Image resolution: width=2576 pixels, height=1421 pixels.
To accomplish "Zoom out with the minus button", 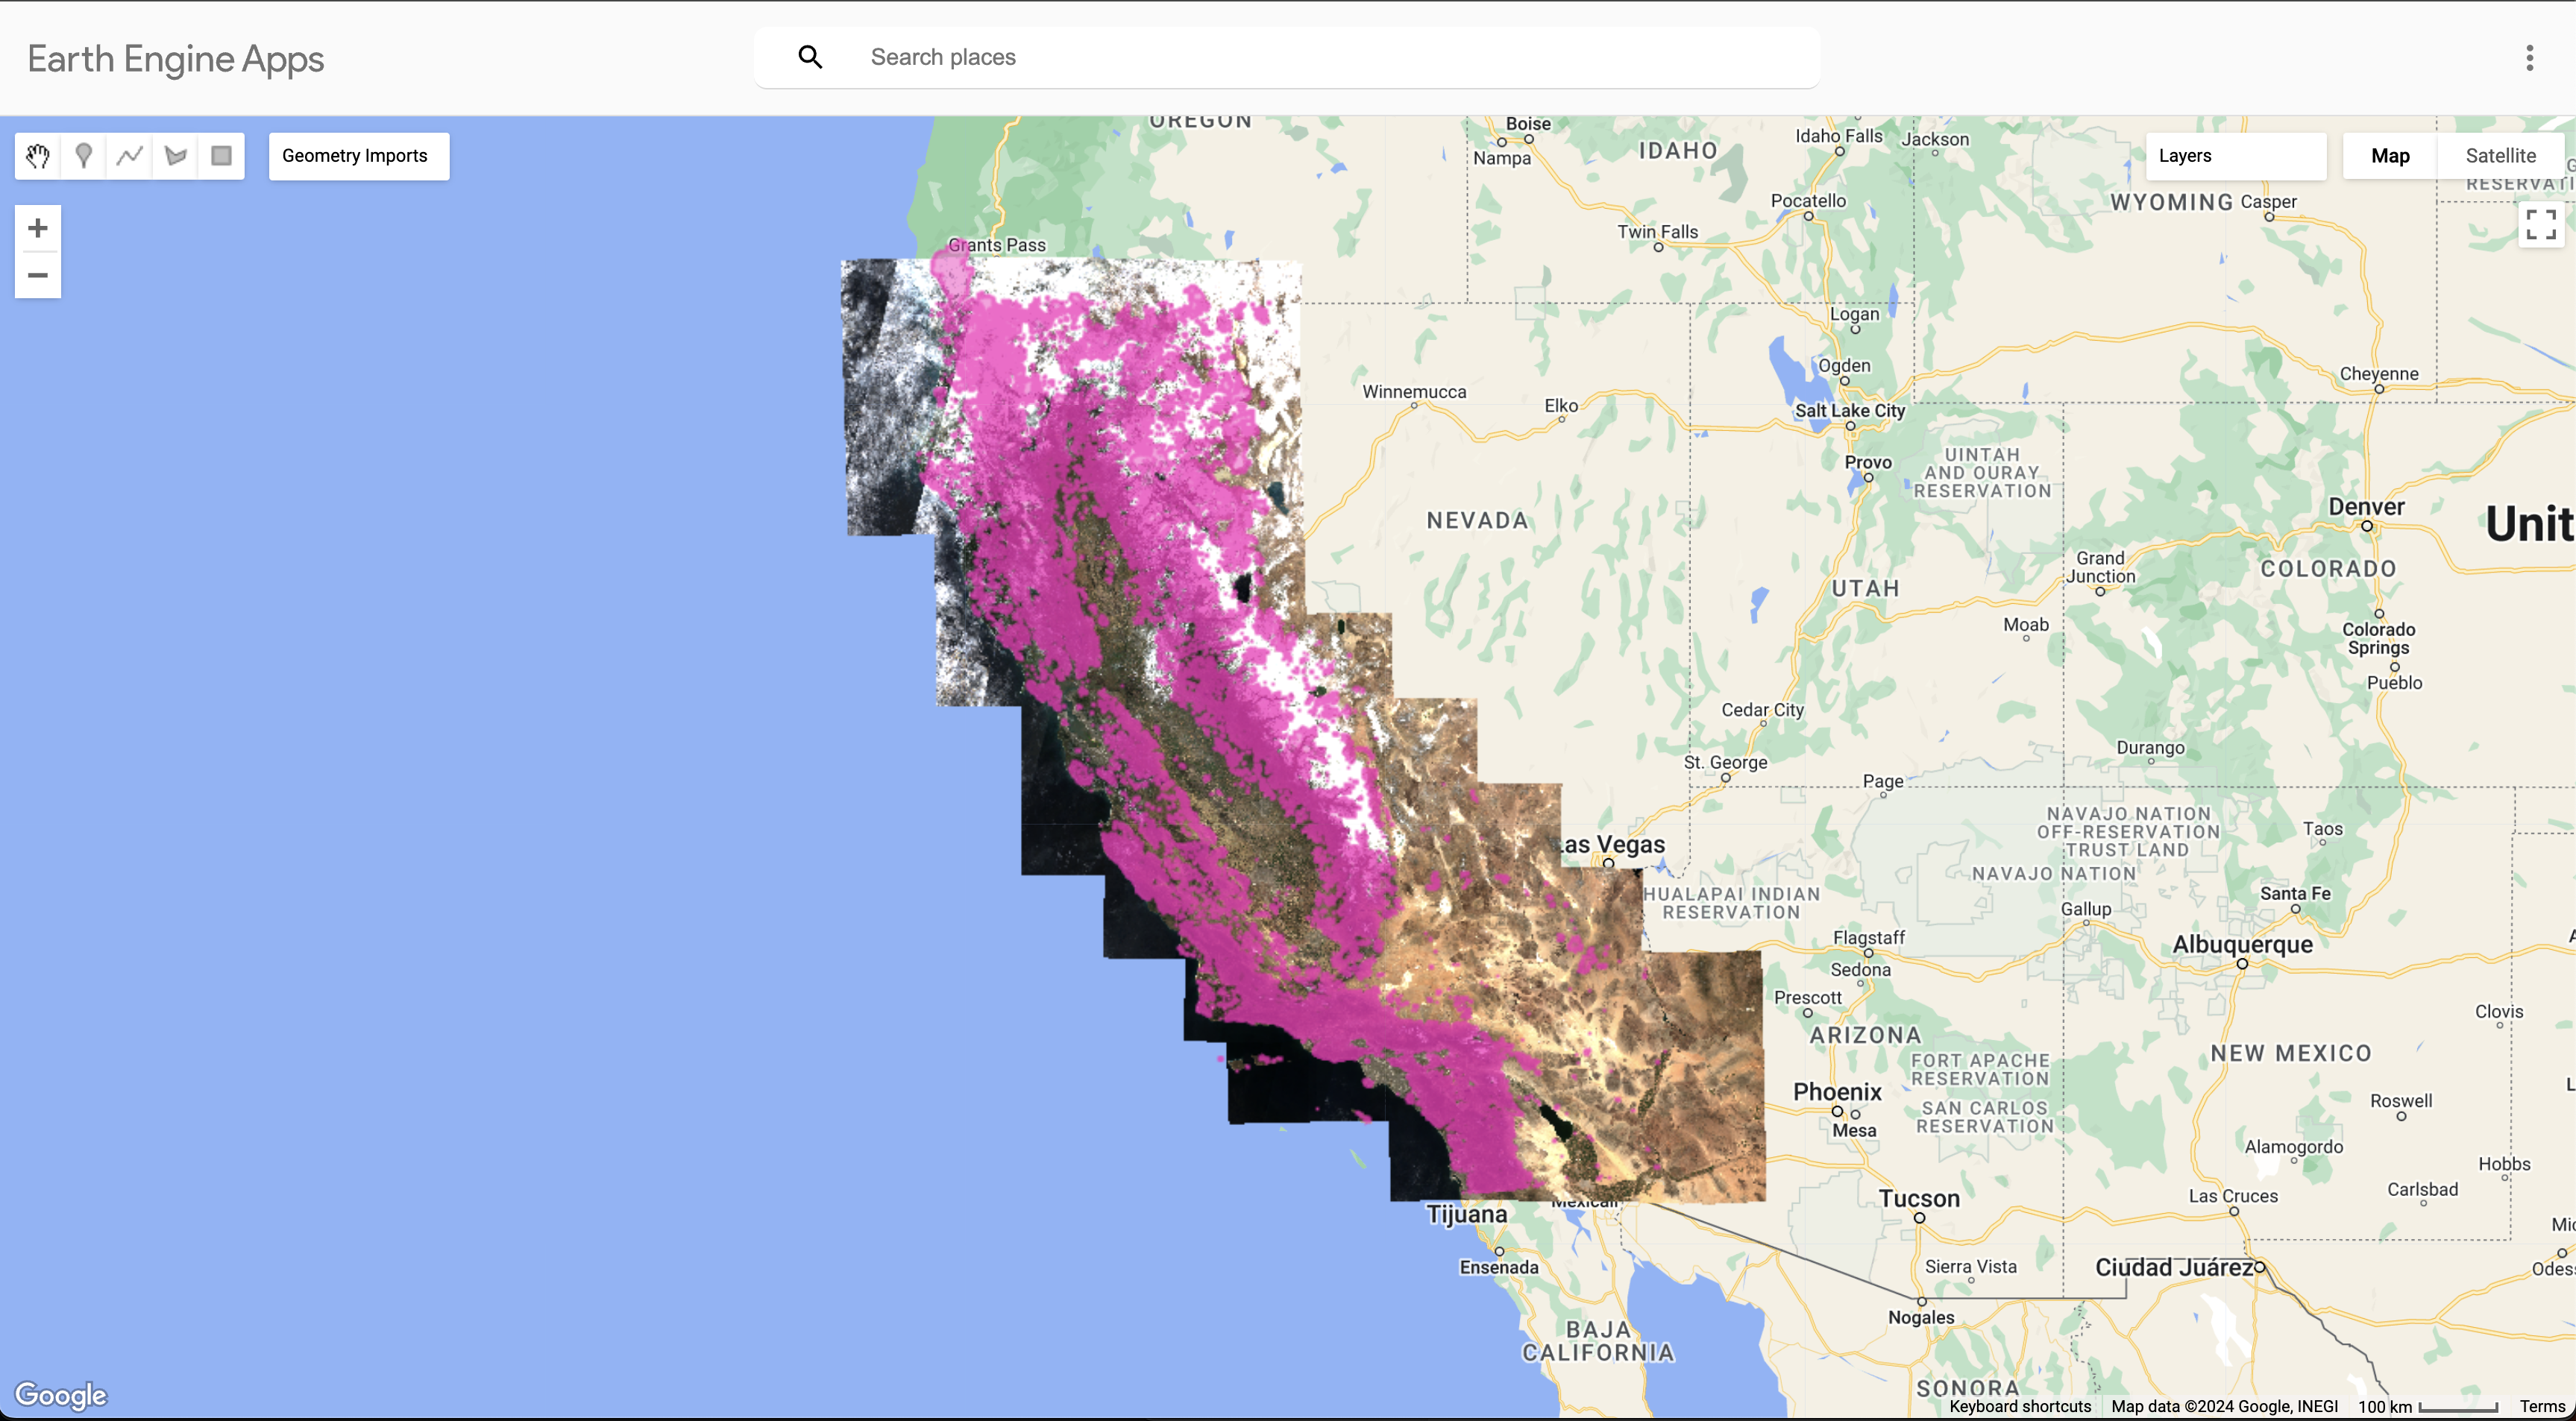I will [x=38, y=276].
